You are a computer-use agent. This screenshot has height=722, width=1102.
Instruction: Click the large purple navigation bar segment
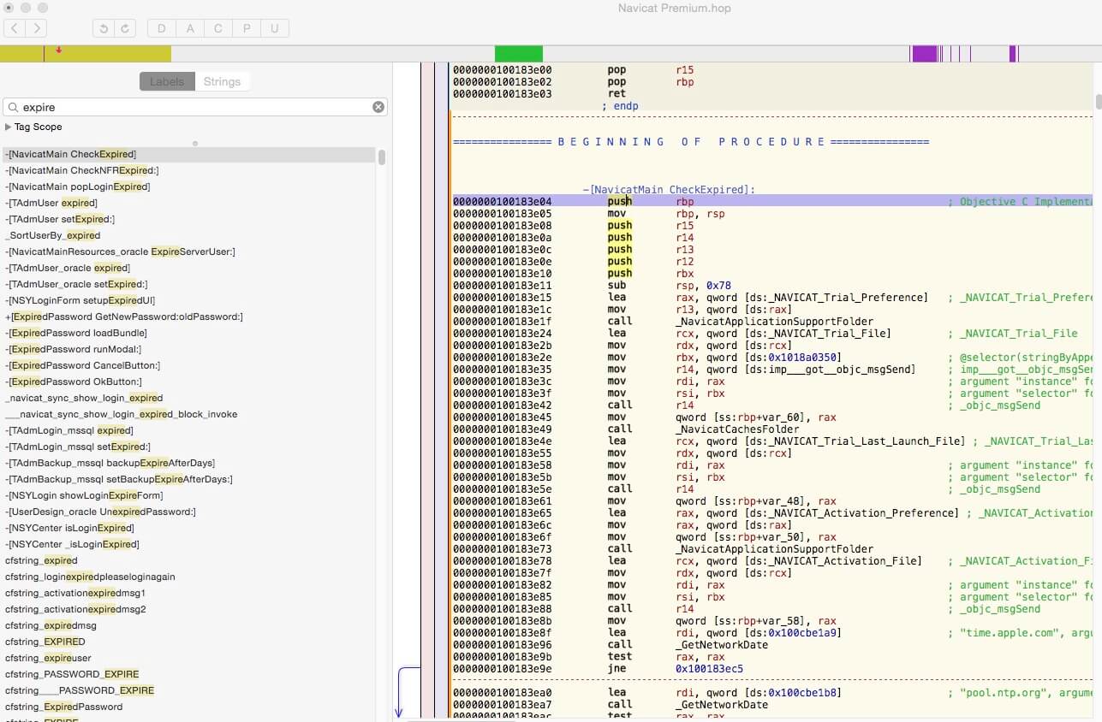point(925,53)
